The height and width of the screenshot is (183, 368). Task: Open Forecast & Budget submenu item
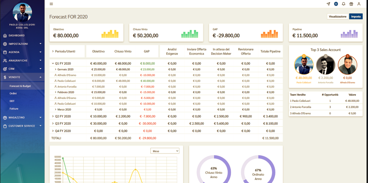pyautogui.click(x=20, y=86)
